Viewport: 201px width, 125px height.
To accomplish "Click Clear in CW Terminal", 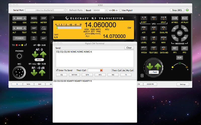I will pyautogui.click(x=129, y=48).
